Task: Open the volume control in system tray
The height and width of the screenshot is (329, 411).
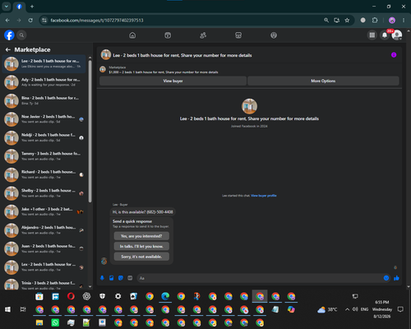Action: (355, 309)
